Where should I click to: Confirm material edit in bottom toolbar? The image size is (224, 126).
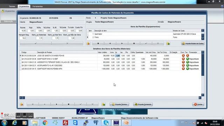pyautogui.click(x=80, y=104)
